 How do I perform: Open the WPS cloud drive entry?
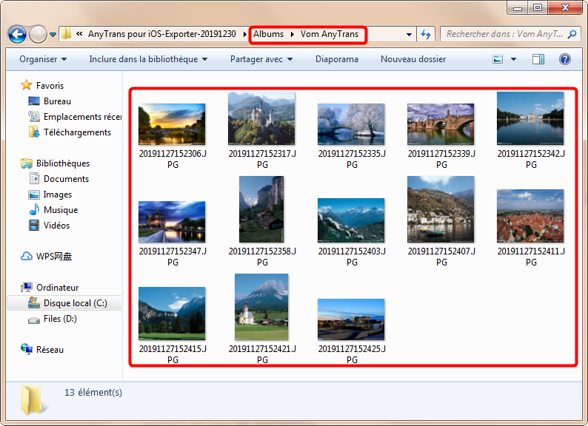(x=53, y=257)
